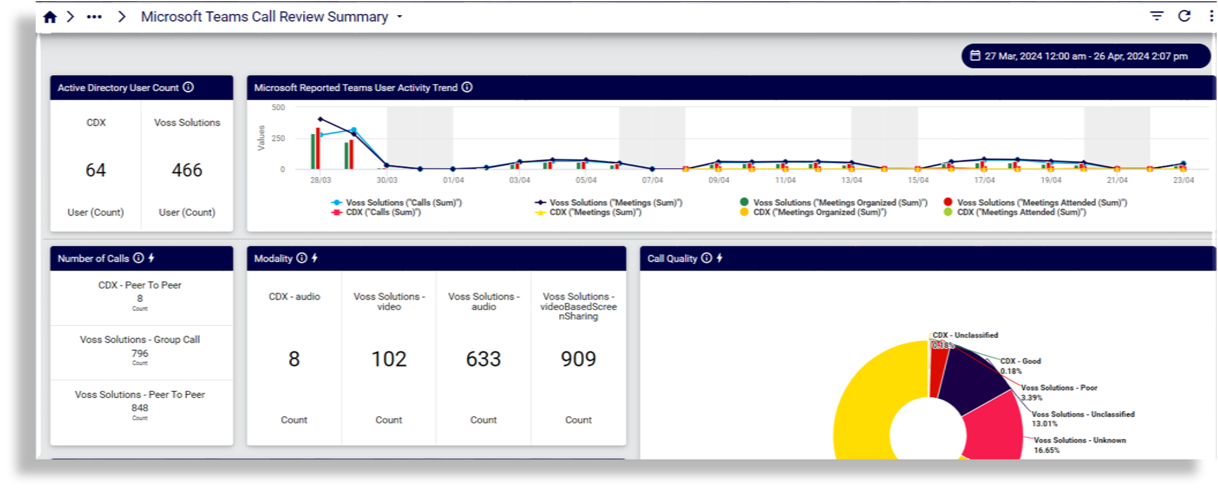Toggle CDX Calls (Sum) legend series
1218x491 pixels.
tap(376, 212)
